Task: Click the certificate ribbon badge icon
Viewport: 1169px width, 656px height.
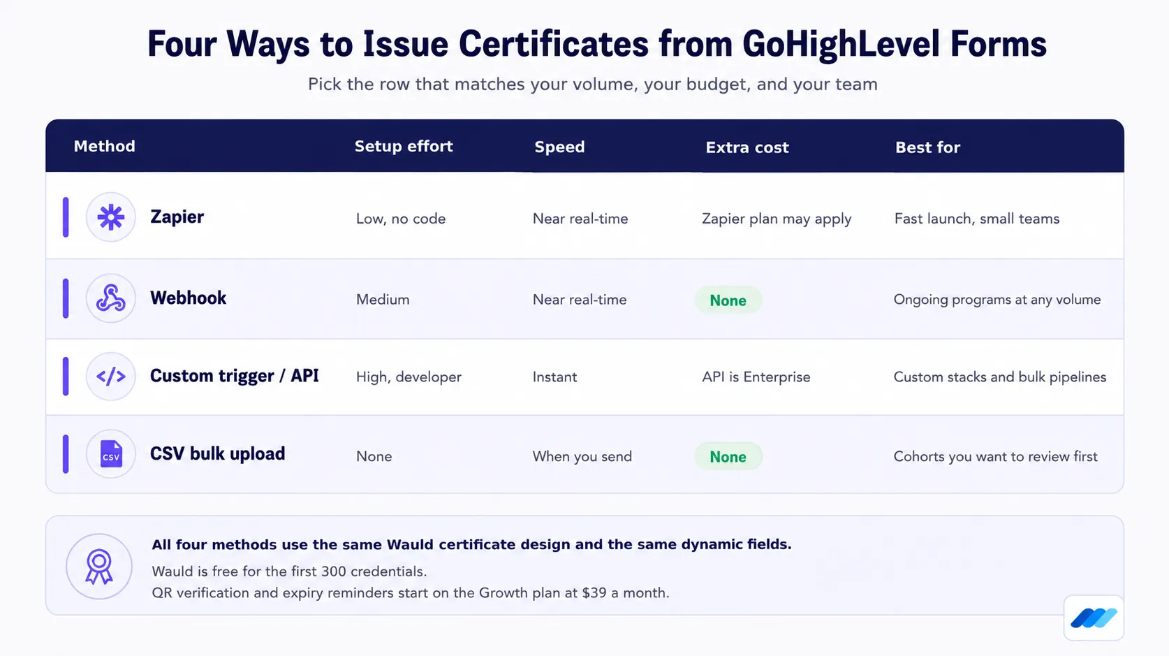Action: (99, 567)
